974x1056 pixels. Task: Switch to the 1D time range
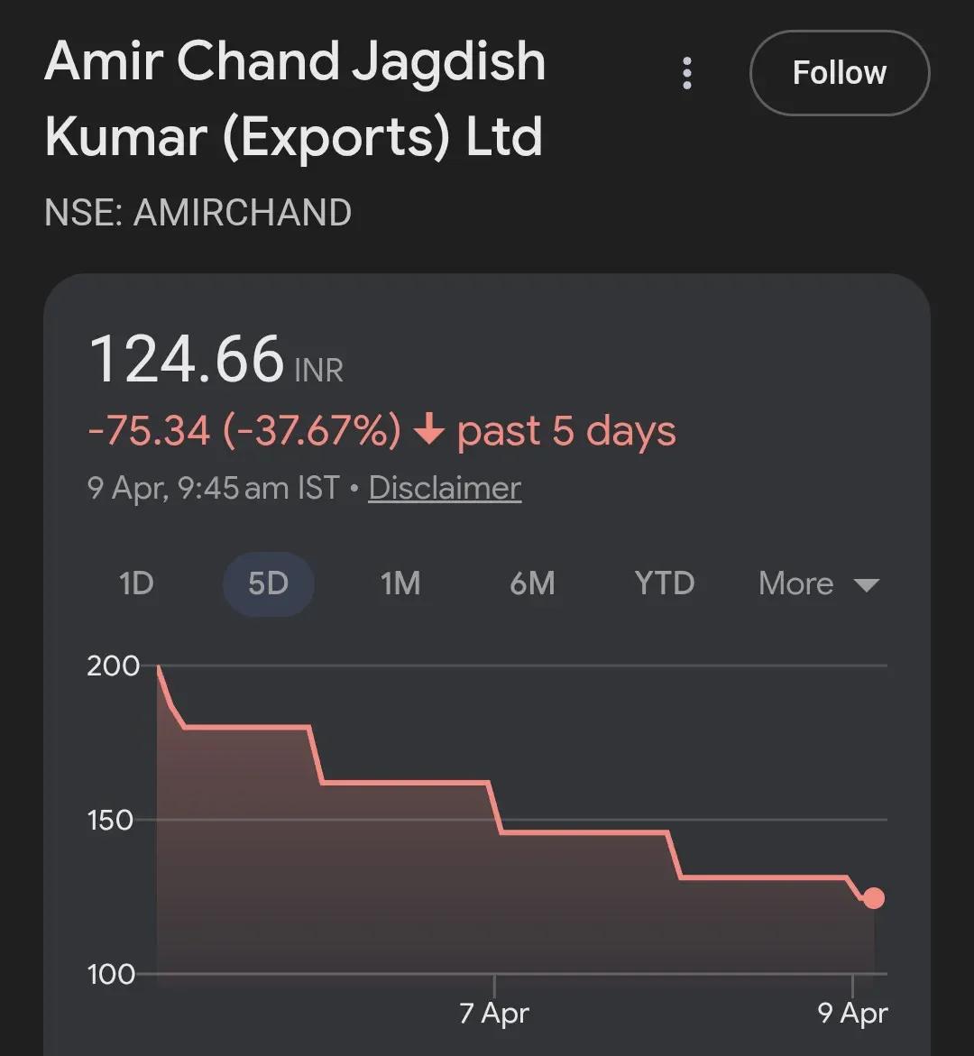tap(136, 583)
